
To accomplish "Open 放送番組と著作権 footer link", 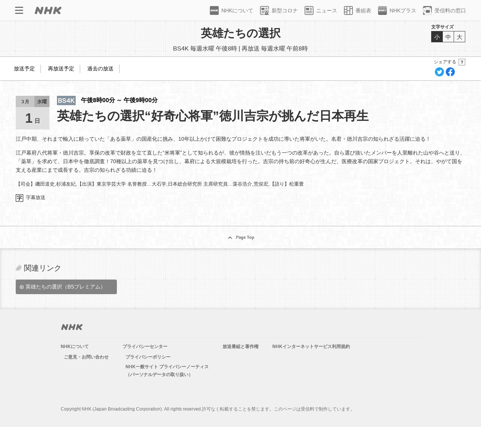I will 240,347.
